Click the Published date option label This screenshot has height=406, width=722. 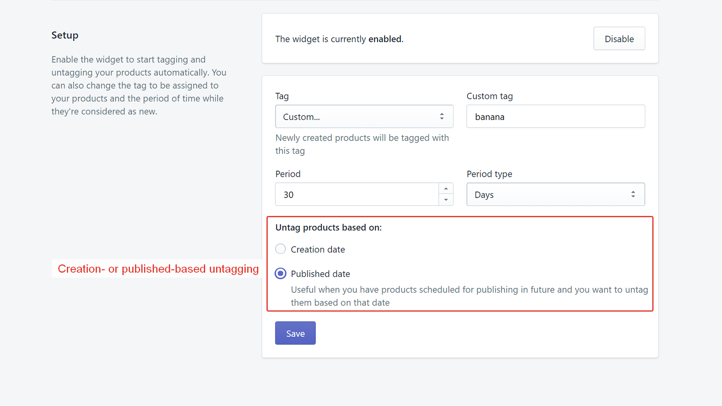coord(320,273)
